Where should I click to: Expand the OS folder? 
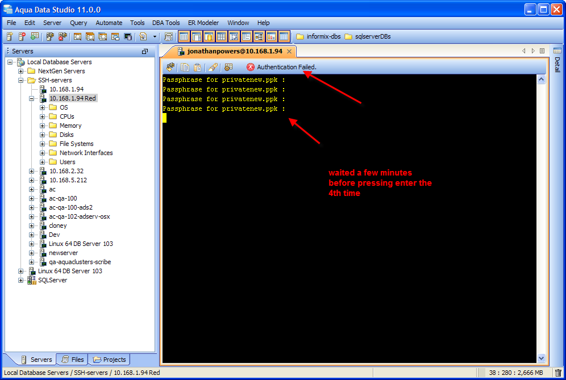(43, 107)
